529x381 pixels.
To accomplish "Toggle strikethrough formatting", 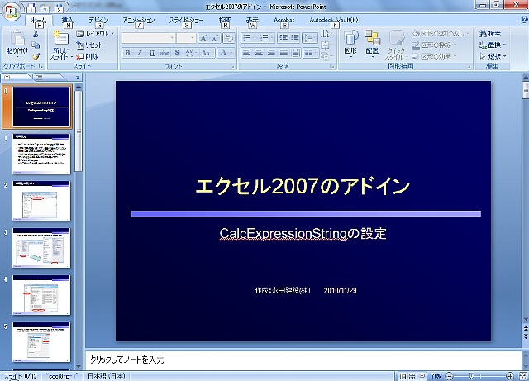I will pyautogui.click(x=164, y=53).
